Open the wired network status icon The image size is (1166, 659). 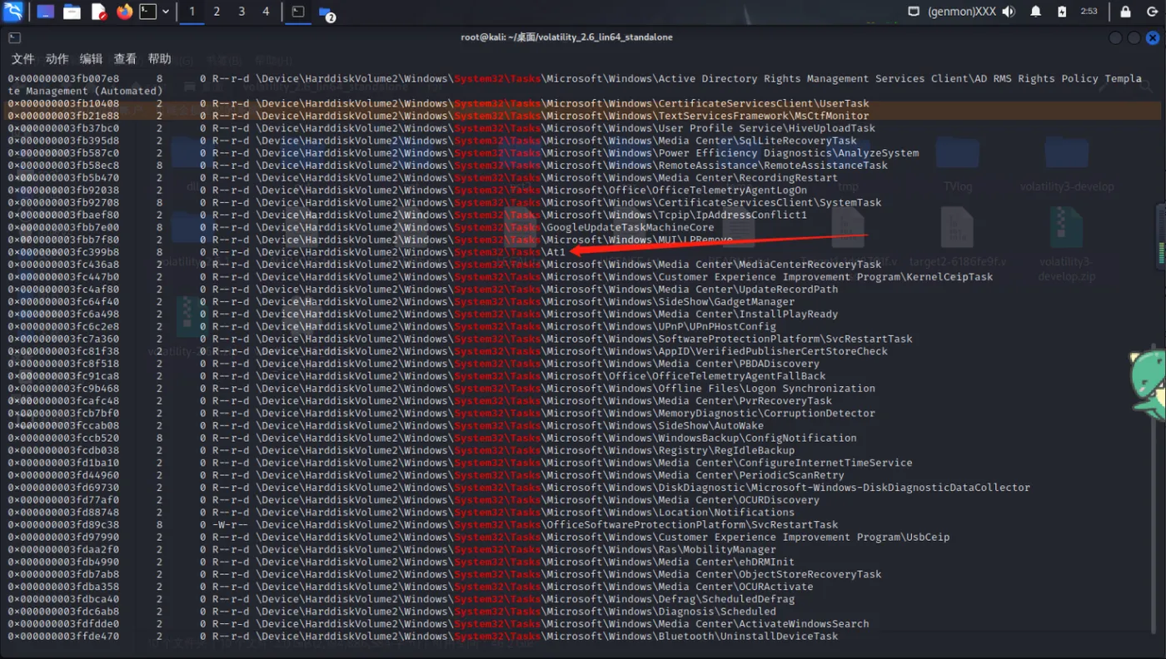[914, 12]
